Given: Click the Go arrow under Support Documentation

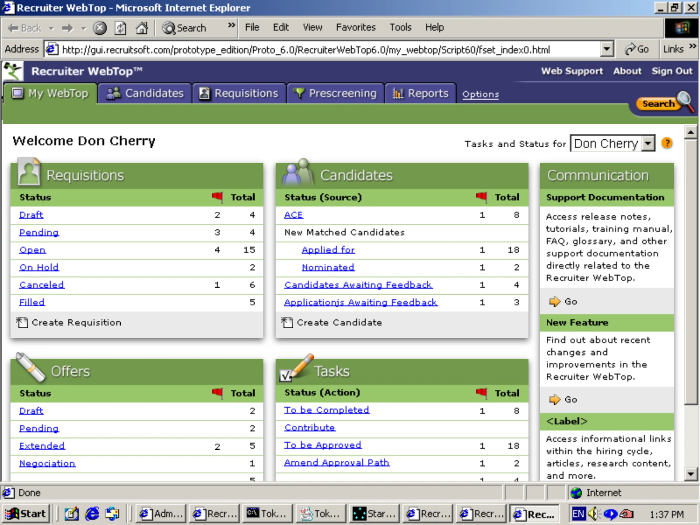Looking at the screenshot, I should [554, 301].
